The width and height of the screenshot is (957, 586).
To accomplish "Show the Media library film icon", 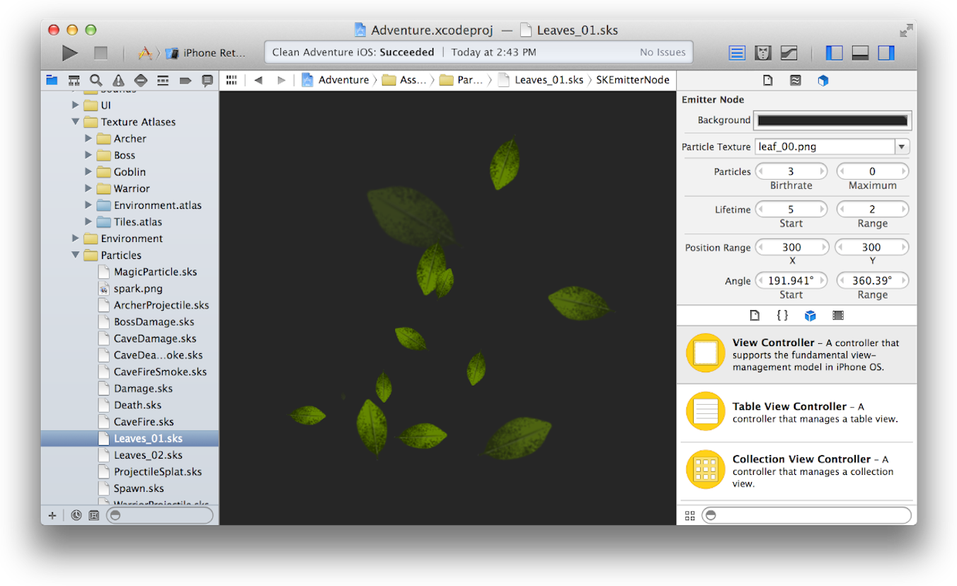I will [x=838, y=315].
